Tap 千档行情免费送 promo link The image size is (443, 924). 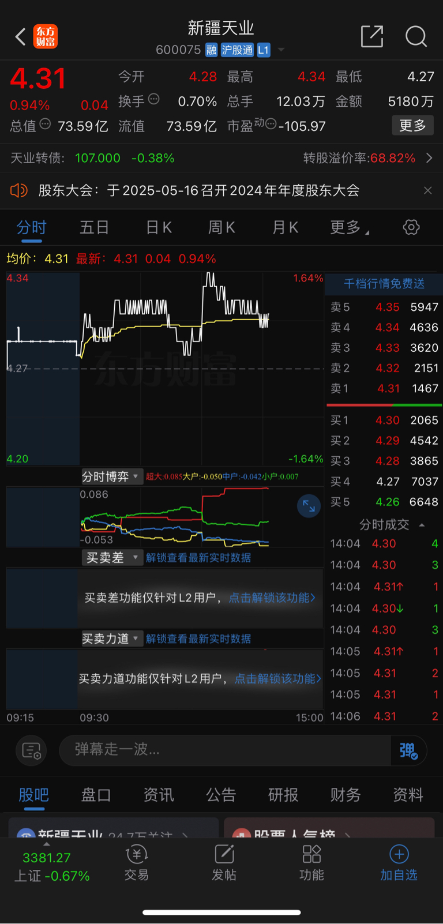click(384, 283)
